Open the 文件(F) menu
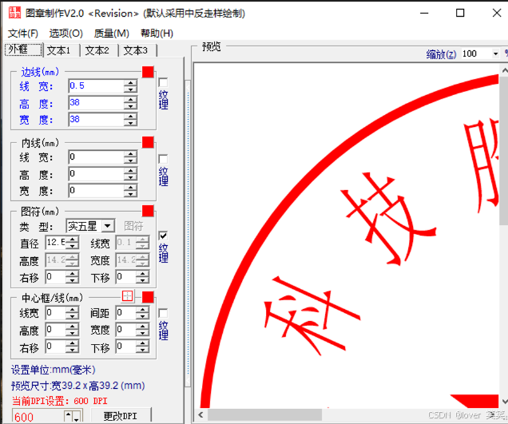 22,34
